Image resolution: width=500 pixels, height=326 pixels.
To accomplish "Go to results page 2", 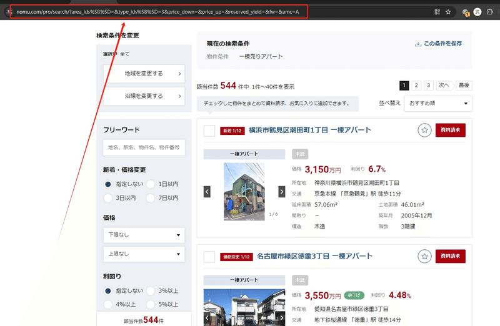I will [x=416, y=86].
